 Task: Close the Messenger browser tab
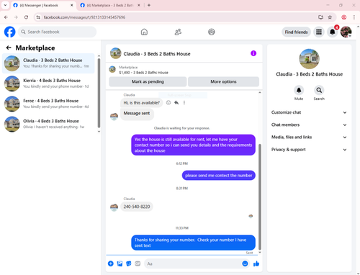(x=71, y=5)
